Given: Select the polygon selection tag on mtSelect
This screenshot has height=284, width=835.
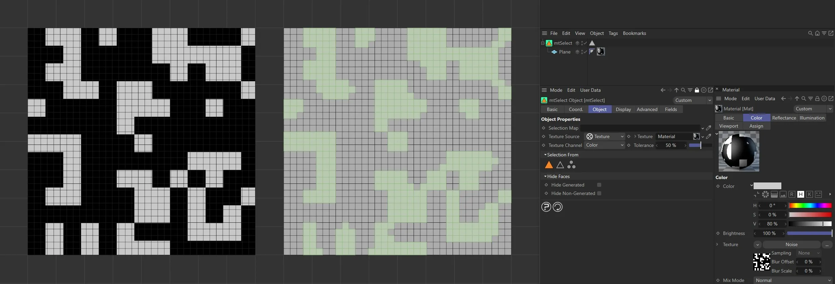Looking at the screenshot, I should click(x=592, y=43).
